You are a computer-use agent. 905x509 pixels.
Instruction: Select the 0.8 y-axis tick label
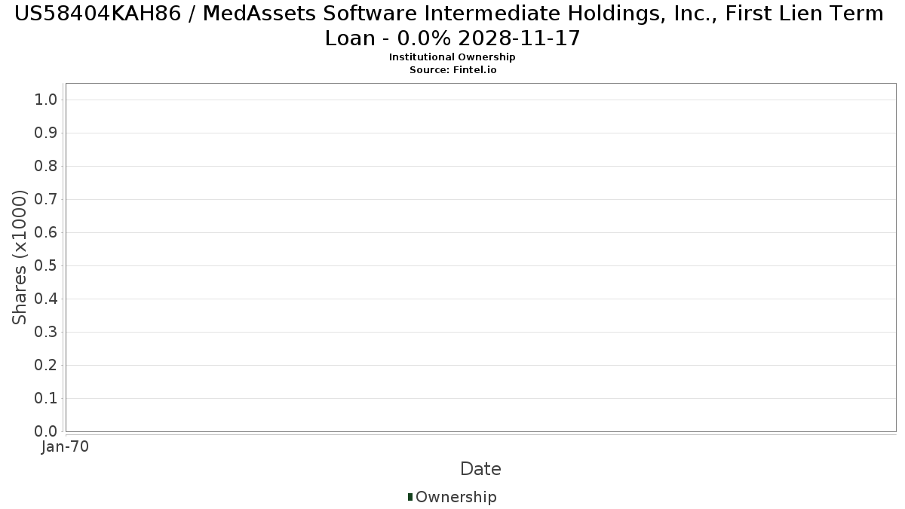click(47, 167)
